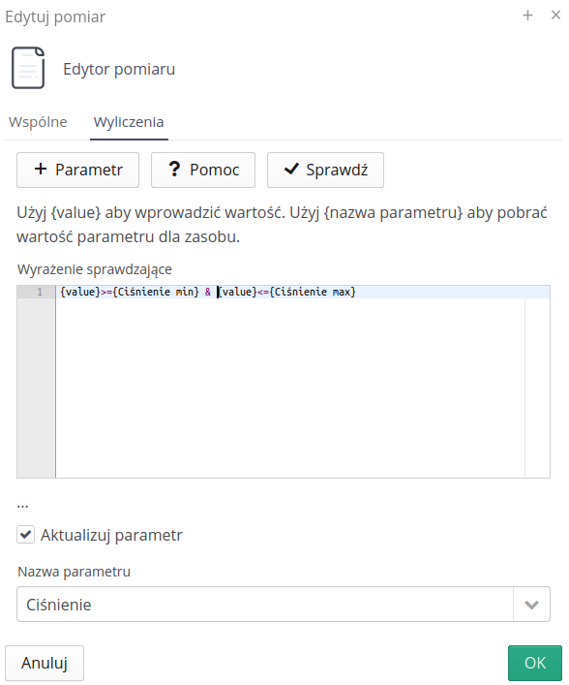The image size is (569, 685).
Task: Click {Ciśnienie min} token in the expression
Action: [x=156, y=292]
